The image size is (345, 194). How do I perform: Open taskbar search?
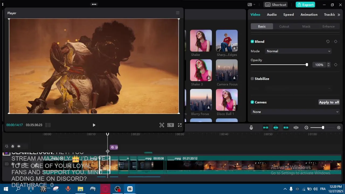pos(18,189)
